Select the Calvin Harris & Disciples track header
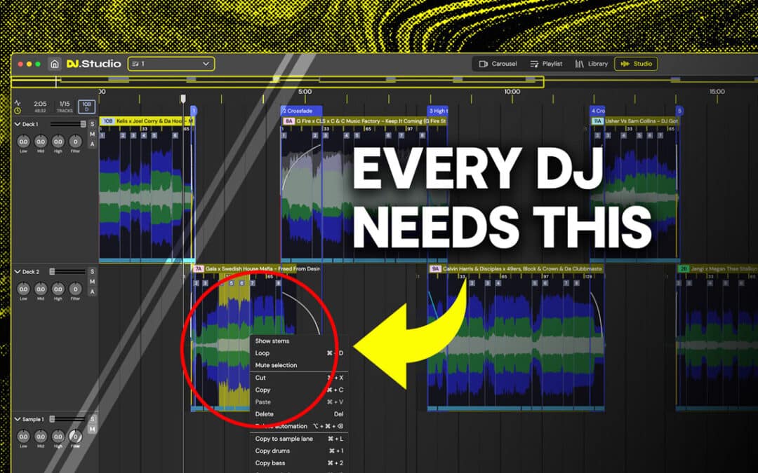This screenshot has height=473, width=758. click(516, 269)
